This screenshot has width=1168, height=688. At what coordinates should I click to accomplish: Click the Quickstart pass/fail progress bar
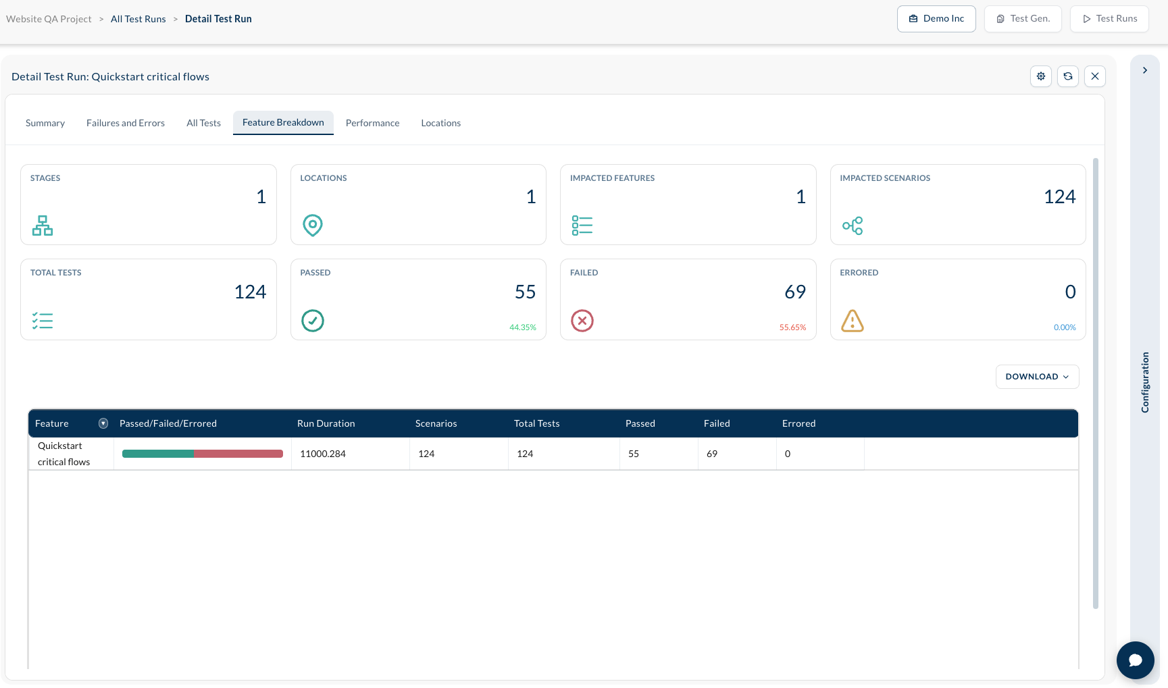click(x=203, y=454)
